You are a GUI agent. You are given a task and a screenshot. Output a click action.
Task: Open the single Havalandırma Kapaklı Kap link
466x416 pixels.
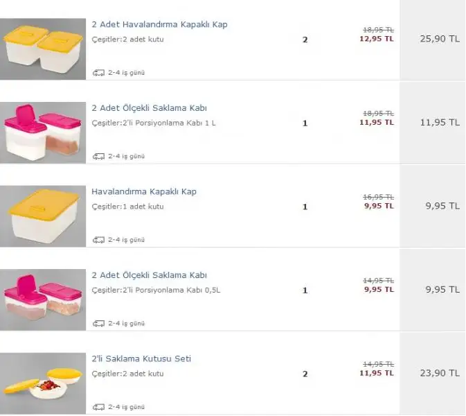[x=144, y=191]
